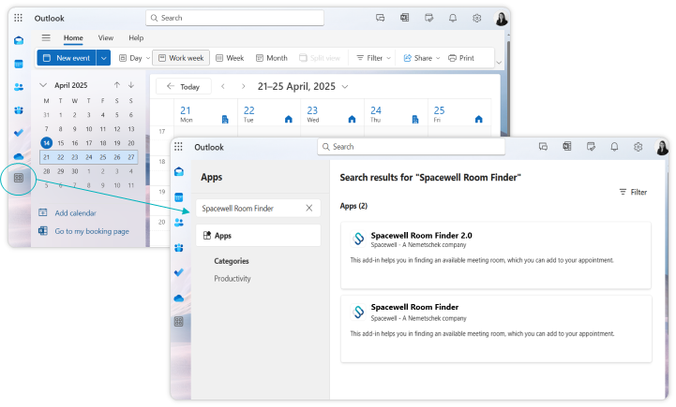This screenshot has height=407, width=676.
Task: Open New event split dropdown arrow
Action: point(103,58)
